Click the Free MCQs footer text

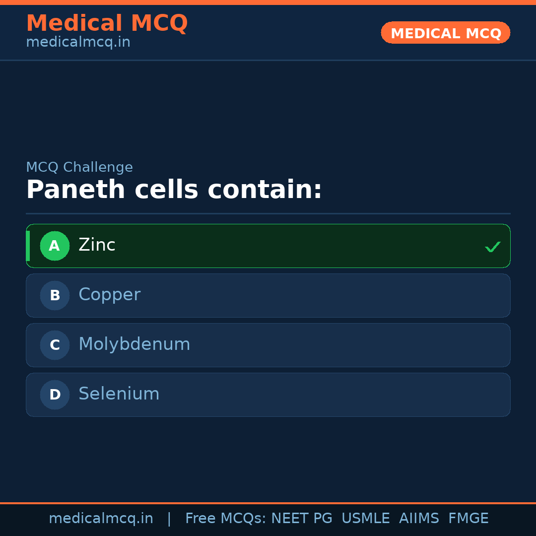223,518
